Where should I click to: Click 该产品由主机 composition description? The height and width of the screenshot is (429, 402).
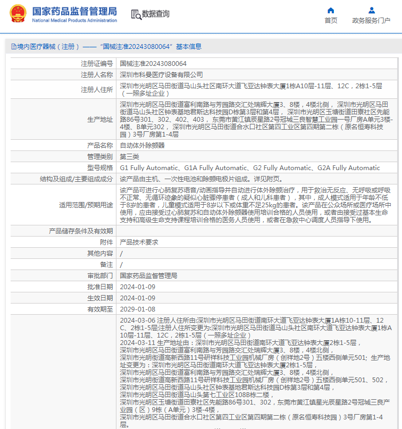201,179
